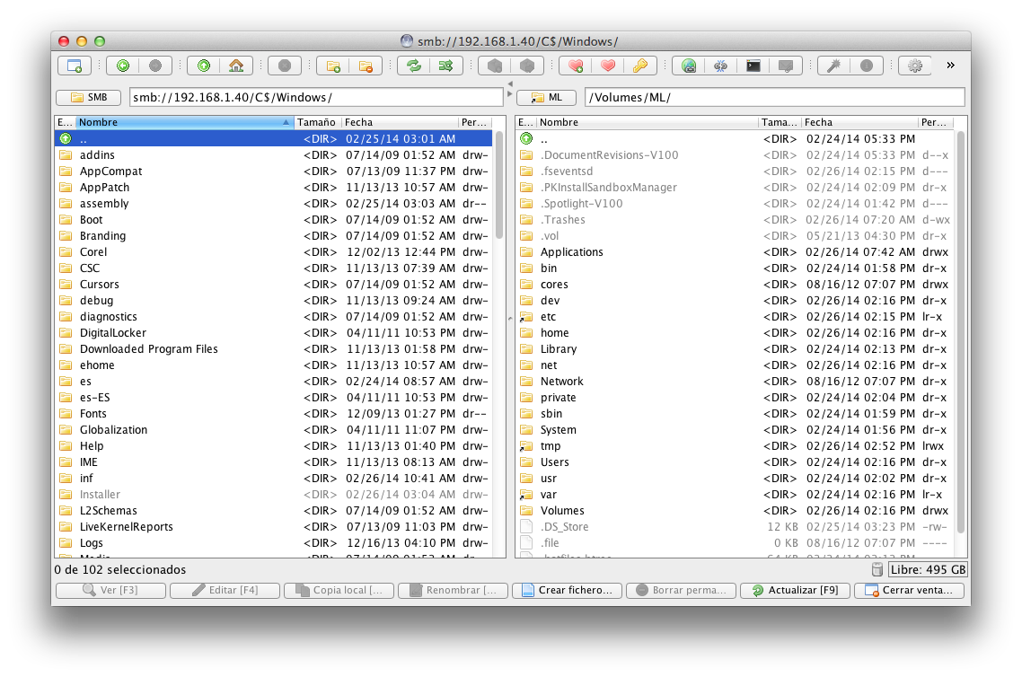This screenshot has height=677, width=1022.
Task: Click the grey unpack archive icon
Action: pos(527,66)
